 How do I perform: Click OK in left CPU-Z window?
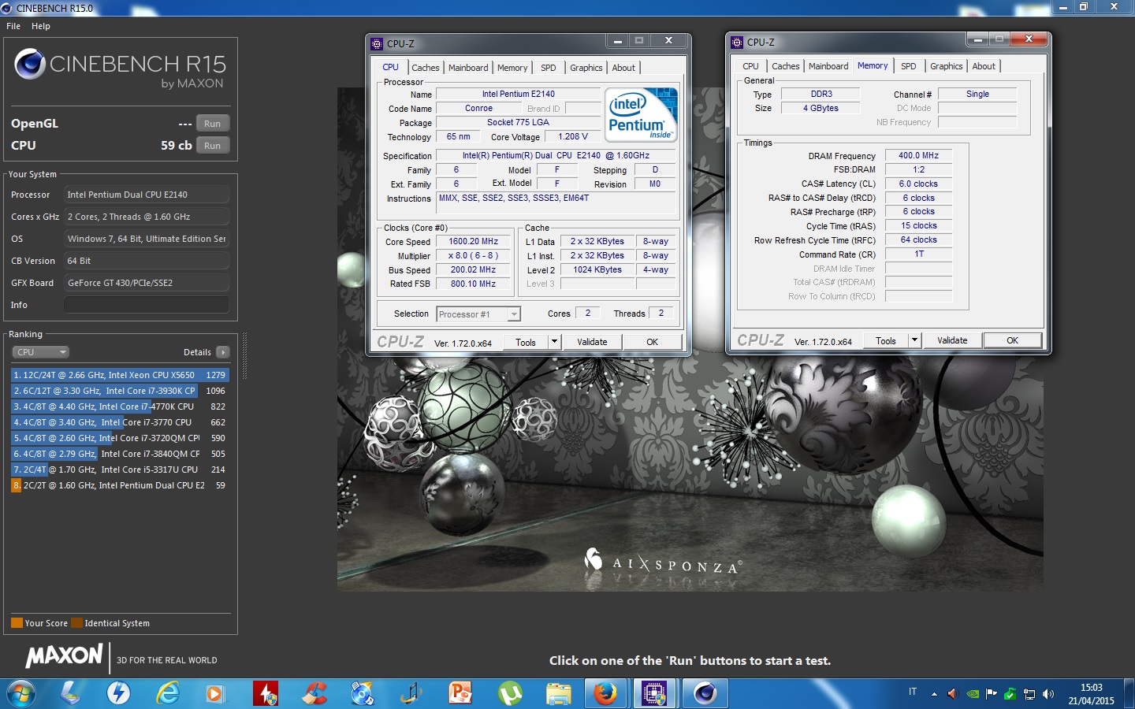[x=653, y=342]
